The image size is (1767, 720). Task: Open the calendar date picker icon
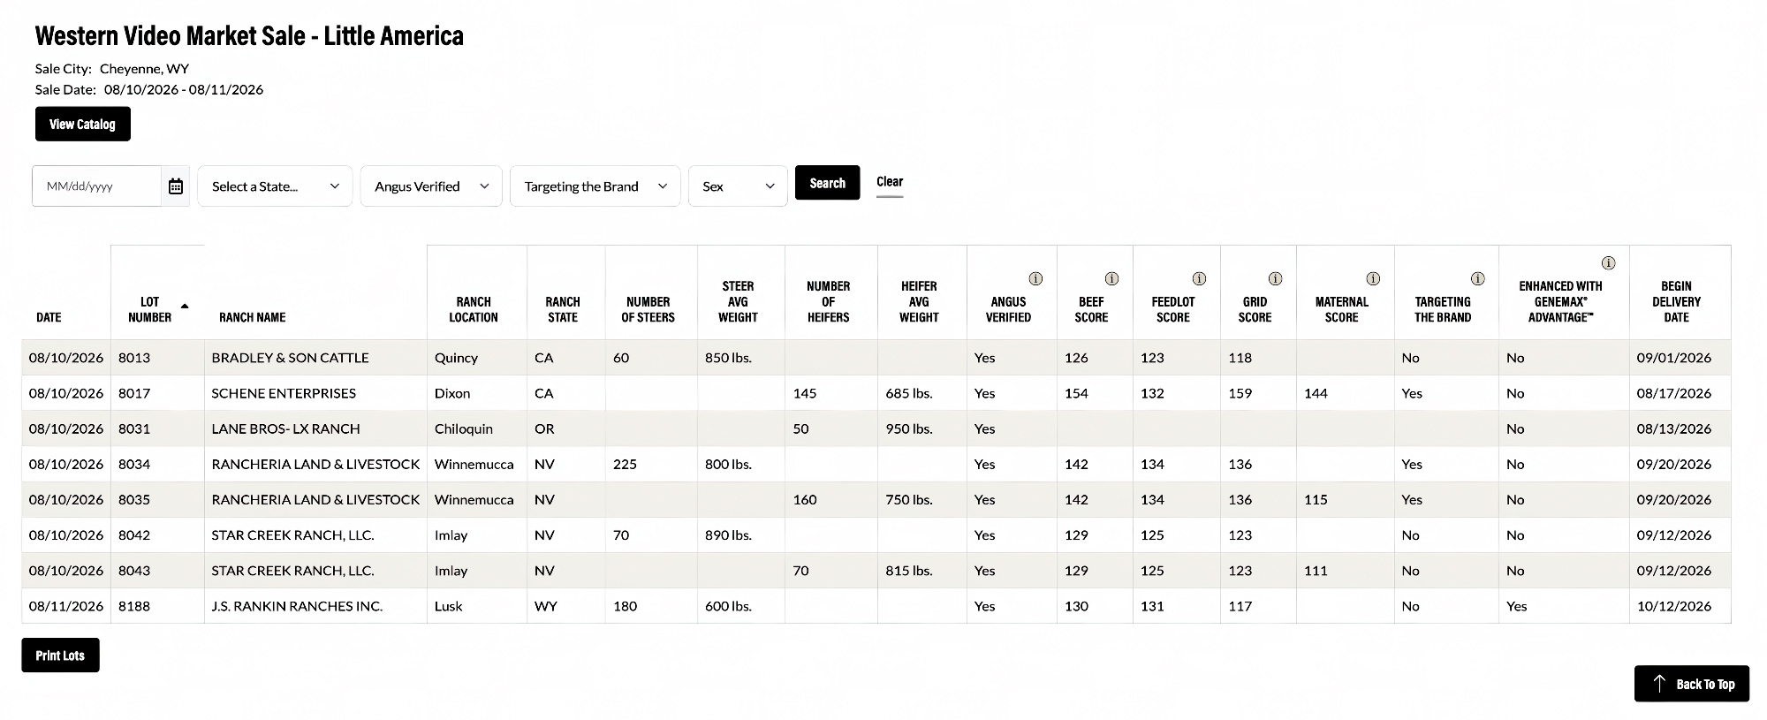(x=176, y=186)
